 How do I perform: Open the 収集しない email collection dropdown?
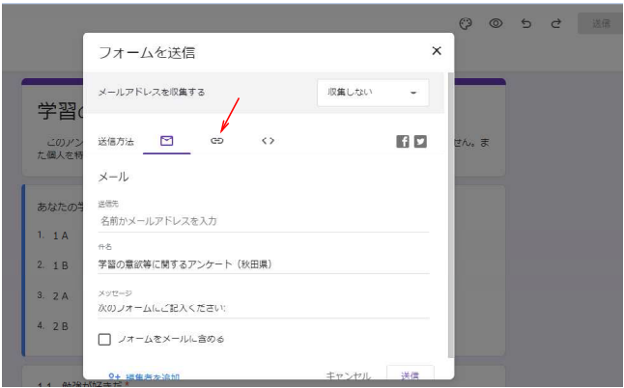tap(373, 93)
